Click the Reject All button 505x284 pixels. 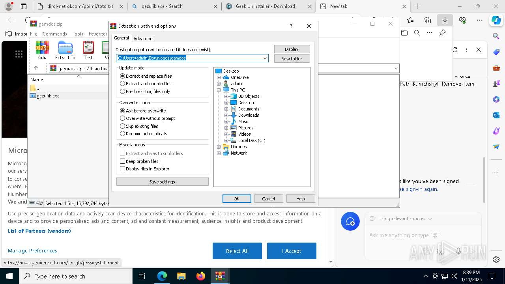(x=237, y=251)
